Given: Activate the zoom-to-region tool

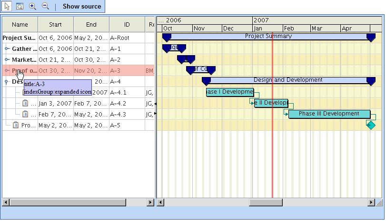Looking at the screenshot, I should 20,6.
